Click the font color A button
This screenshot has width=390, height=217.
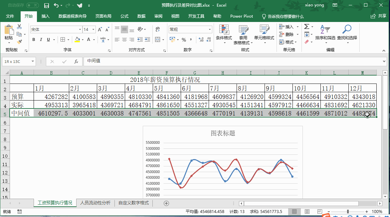pos(89,40)
